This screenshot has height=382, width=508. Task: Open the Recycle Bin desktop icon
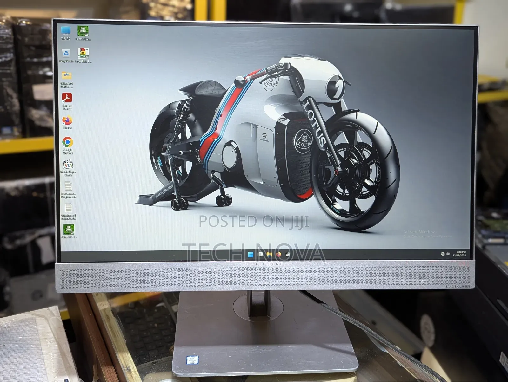66,55
